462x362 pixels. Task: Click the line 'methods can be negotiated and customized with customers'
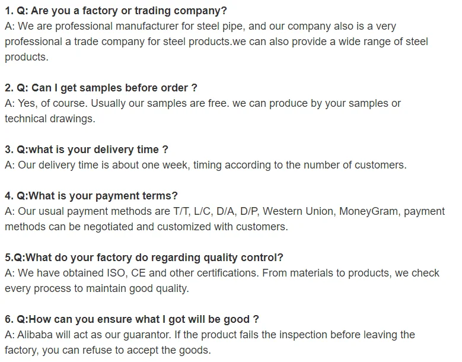146,227
